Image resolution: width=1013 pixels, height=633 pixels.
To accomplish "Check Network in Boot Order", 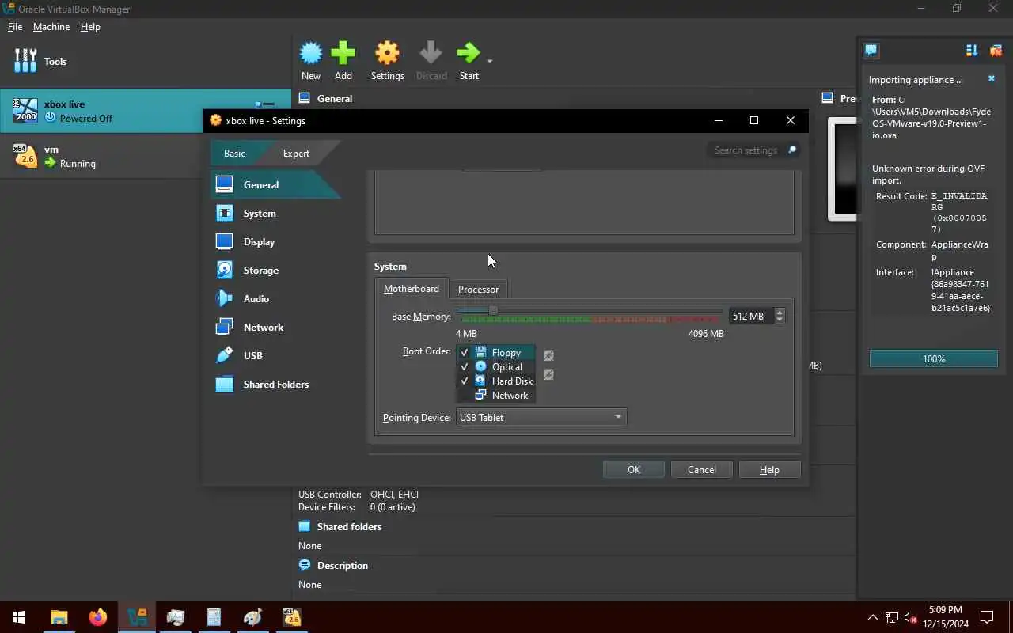I will pos(465,396).
